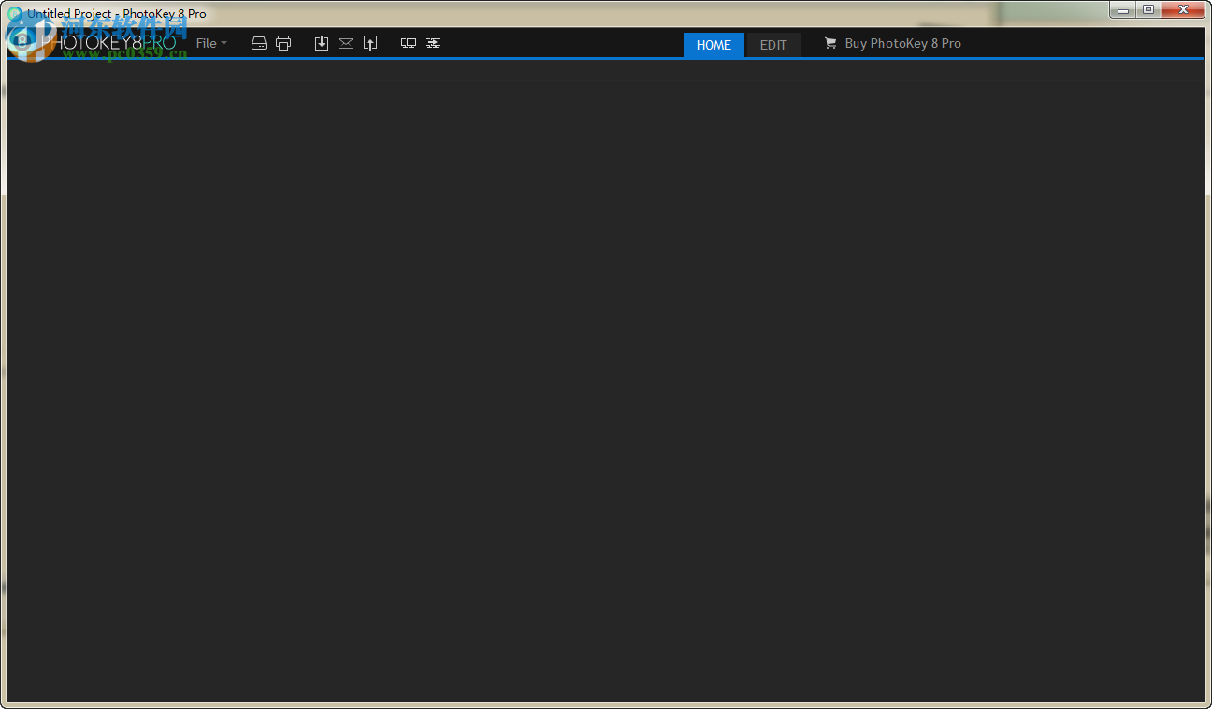Viewport: 1212px width, 709px height.
Task: Select the email image envelope icon
Action: pos(346,42)
